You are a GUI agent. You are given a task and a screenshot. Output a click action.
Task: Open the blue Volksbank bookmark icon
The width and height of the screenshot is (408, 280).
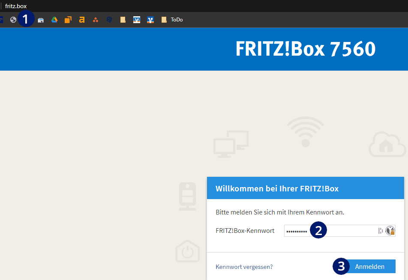pyautogui.click(x=150, y=20)
